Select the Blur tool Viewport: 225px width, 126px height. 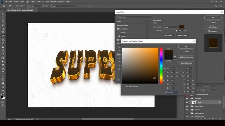3,62
